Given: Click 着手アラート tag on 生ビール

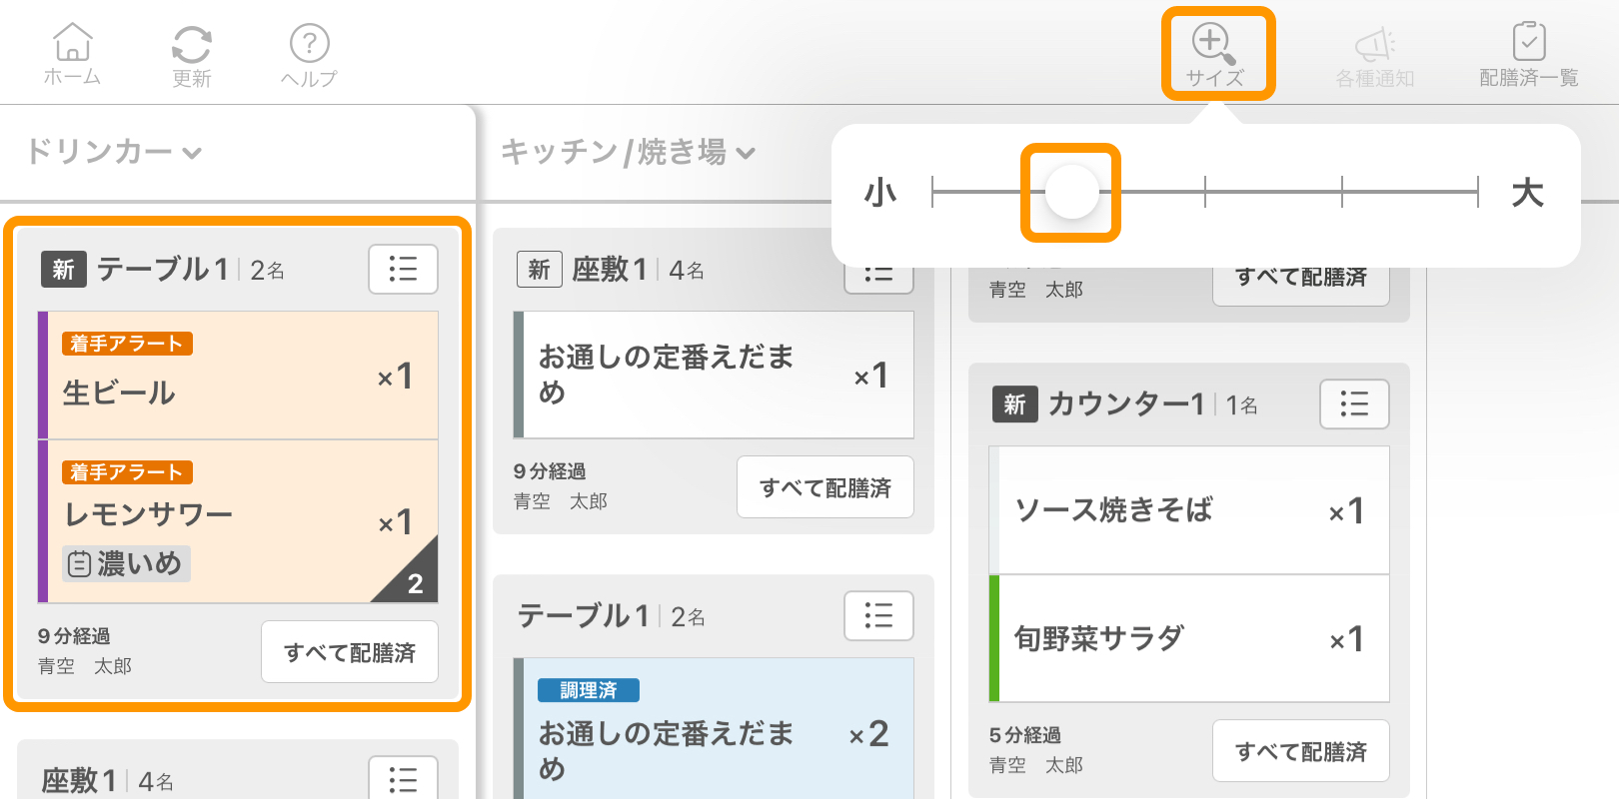Looking at the screenshot, I should (127, 344).
